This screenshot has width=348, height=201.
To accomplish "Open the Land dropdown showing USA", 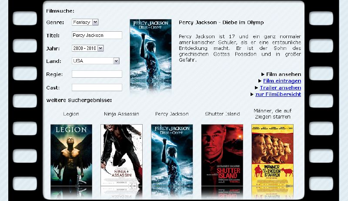I will tap(95, 61).
